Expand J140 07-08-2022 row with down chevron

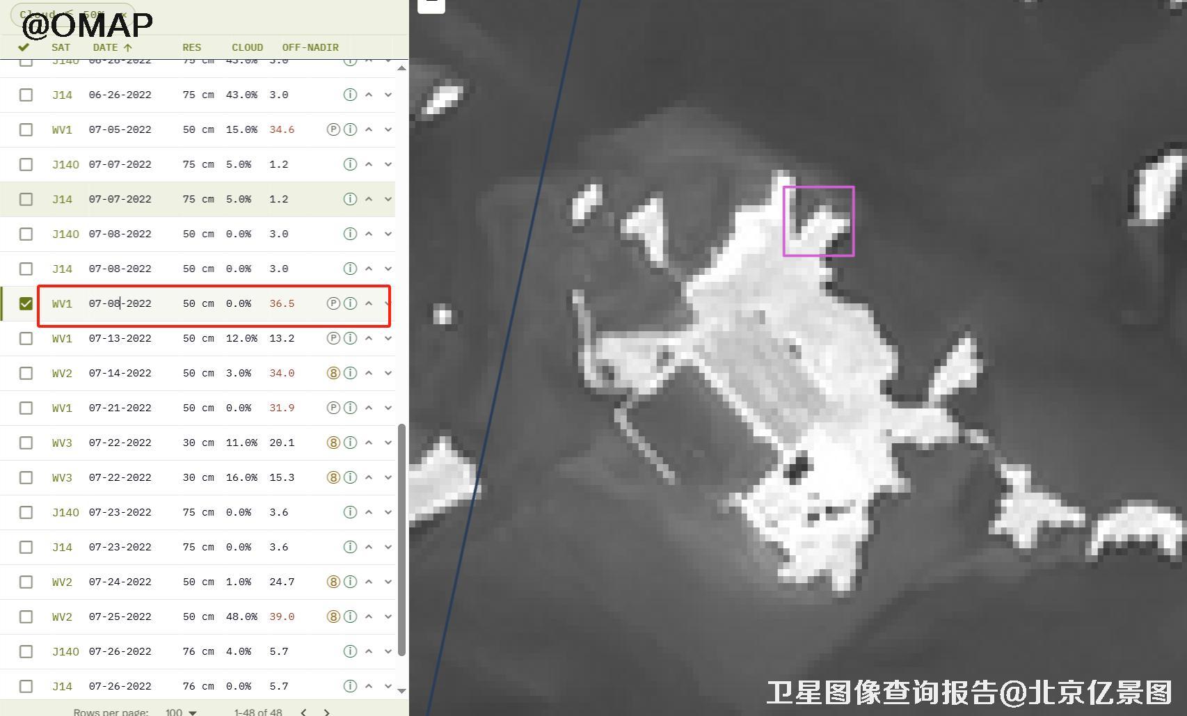click(x=388, y=234)
